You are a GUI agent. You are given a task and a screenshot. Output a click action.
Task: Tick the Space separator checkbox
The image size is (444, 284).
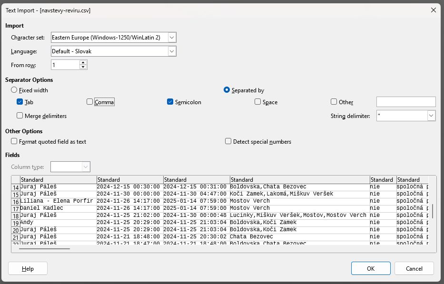click(258, 102)
